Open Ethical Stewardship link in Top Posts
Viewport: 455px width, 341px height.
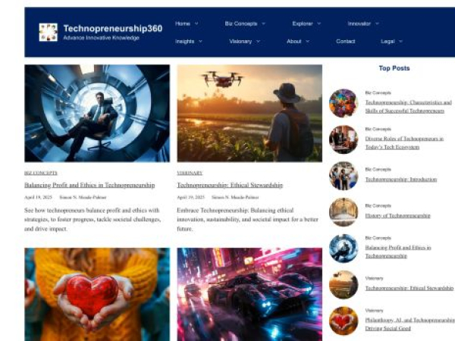pos(409,288)
